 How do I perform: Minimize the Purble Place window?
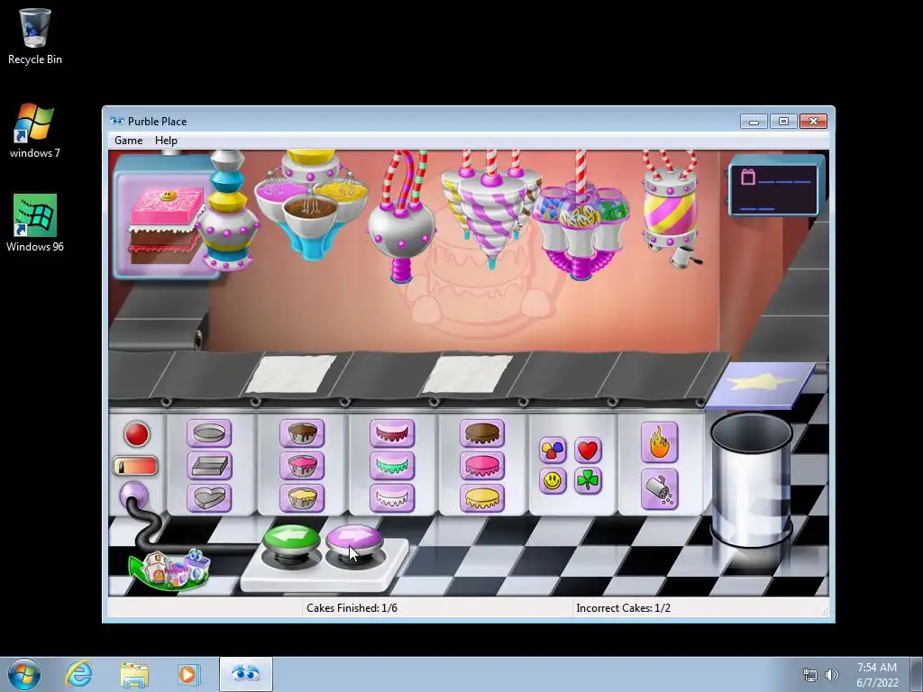[754, 122]
